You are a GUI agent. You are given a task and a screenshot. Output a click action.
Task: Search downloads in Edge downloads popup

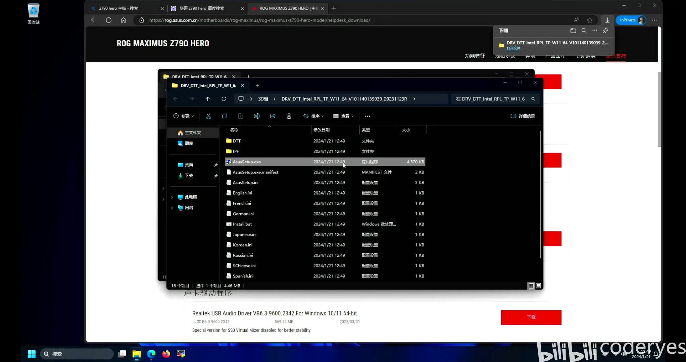point(584,31)
